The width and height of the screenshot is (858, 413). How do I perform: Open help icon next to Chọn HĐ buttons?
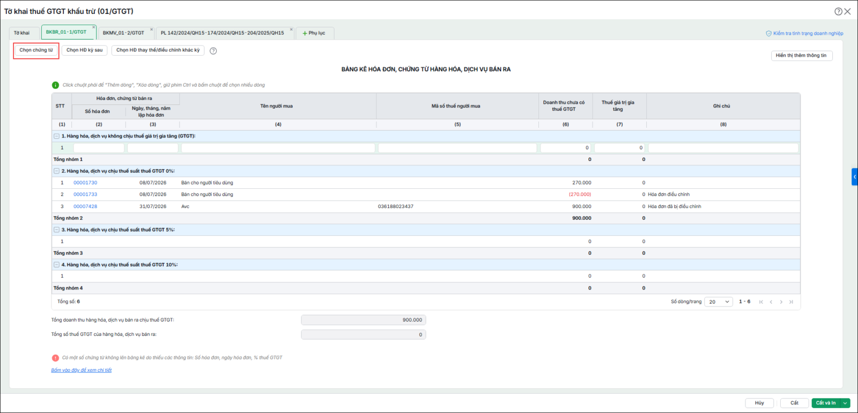213,51
